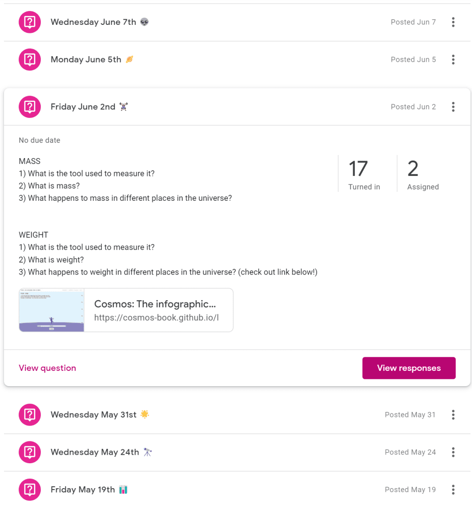Click the question icon for Wednesday May 24th

coord(29,452)
